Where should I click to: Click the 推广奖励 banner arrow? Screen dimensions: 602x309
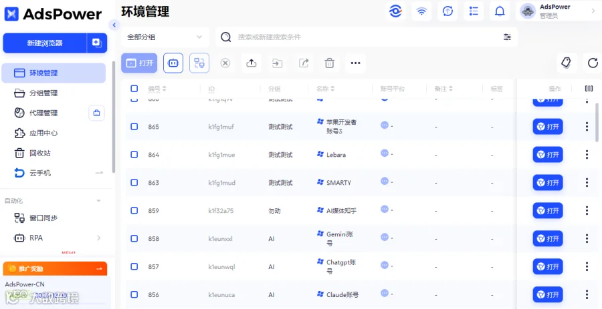[99, 268]
